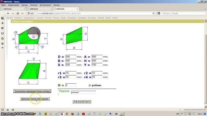Focus the D value input field
The image size is (207, 116).
point(71,57)
